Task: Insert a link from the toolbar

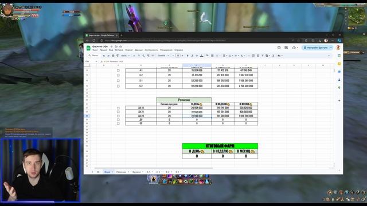Action: tap(249, 56)
